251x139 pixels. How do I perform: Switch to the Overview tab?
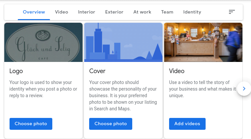(x=34, y=12)
